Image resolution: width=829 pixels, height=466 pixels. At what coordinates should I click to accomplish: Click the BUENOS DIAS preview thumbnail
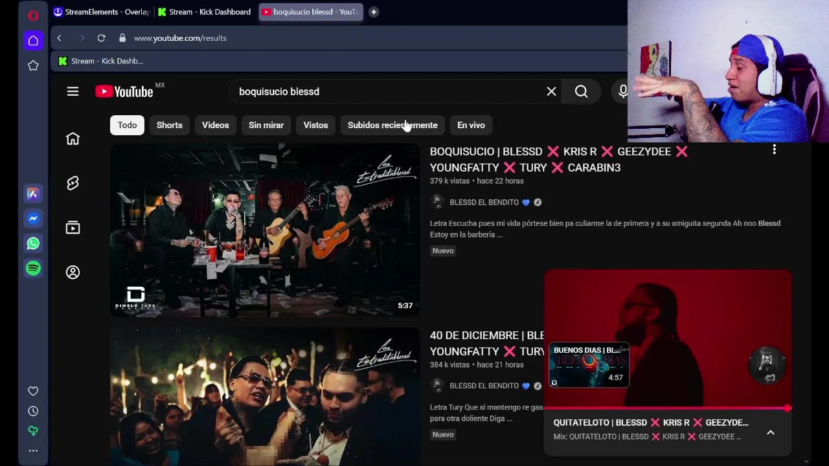coord(589,365)
